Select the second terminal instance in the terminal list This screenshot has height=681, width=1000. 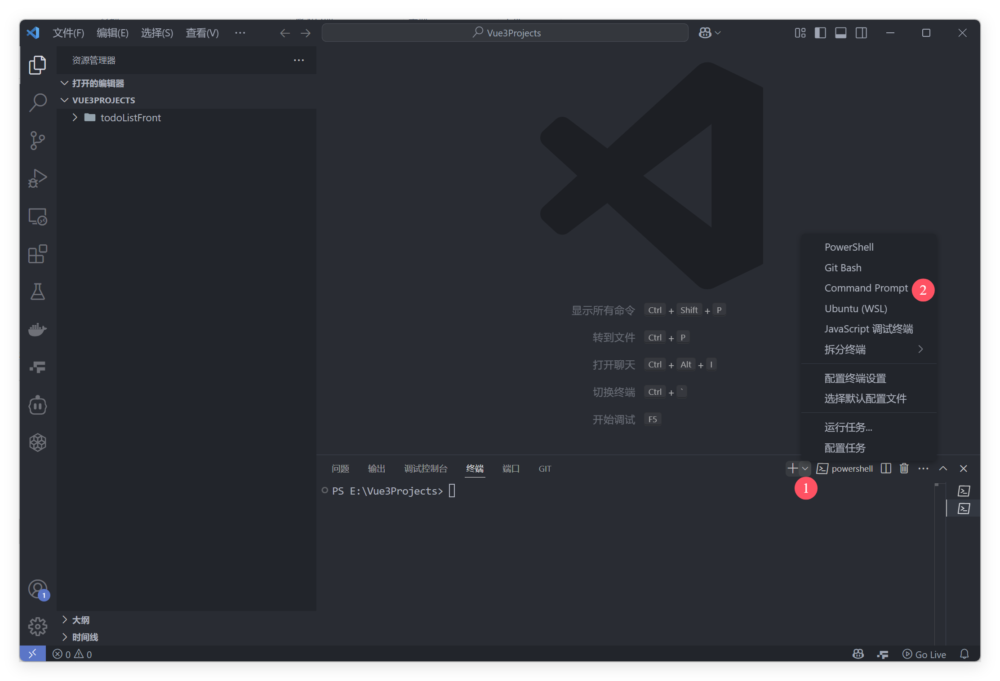964,508
